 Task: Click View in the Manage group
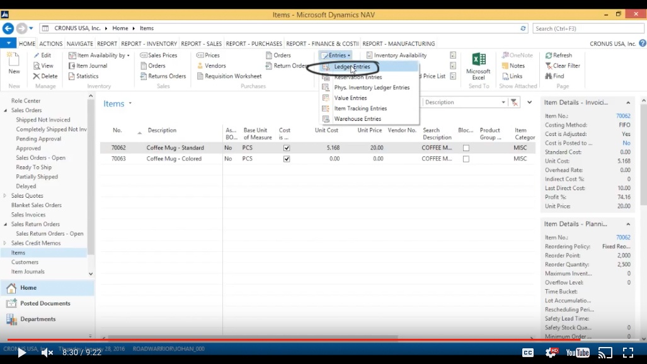tap(43, 65)
